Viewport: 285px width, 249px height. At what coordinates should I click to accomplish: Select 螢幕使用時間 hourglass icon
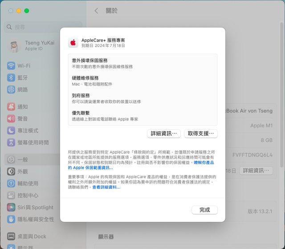(11, 143)
